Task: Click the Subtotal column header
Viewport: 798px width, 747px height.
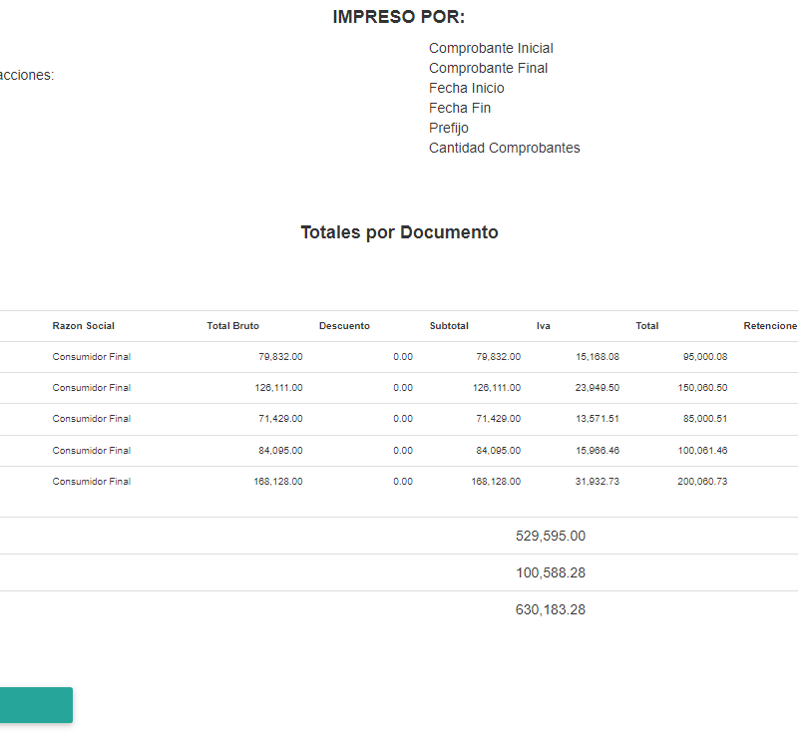Action: pos(449,326)
